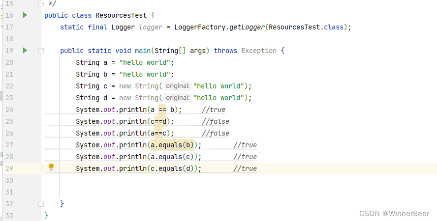Click the "hello world" string on line 20
This screenshot has height=221, width=437.
pos(145,62)
